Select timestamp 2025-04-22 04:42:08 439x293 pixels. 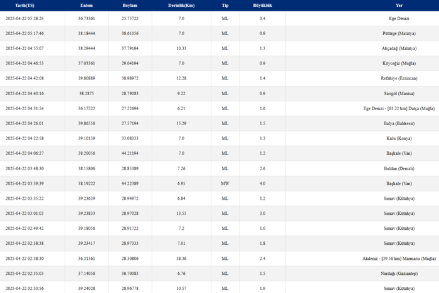(x=24, y=78)
